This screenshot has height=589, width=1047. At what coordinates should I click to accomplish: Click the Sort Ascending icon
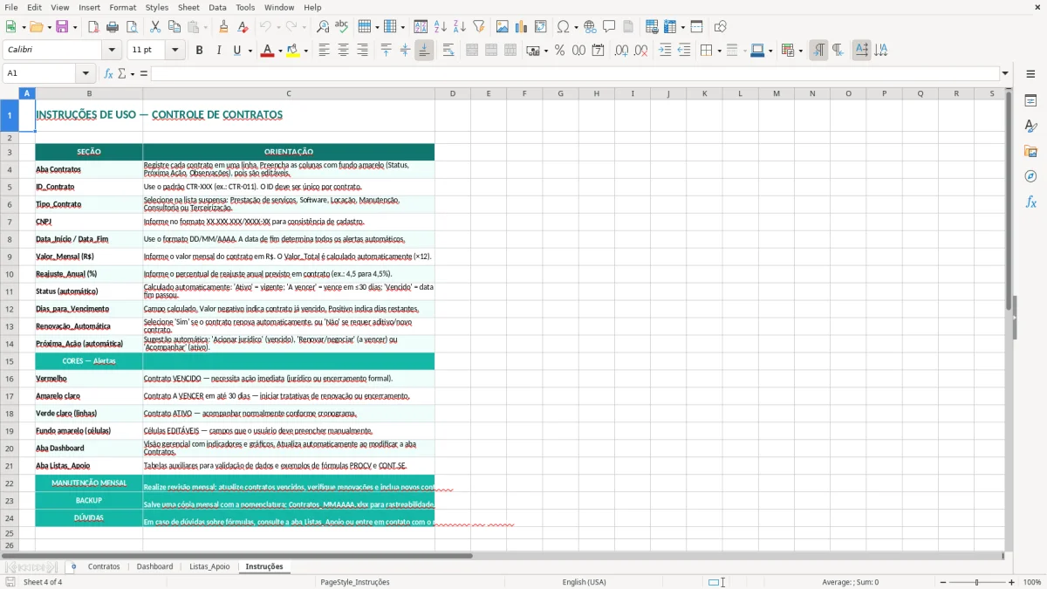[x=441, y=27]
